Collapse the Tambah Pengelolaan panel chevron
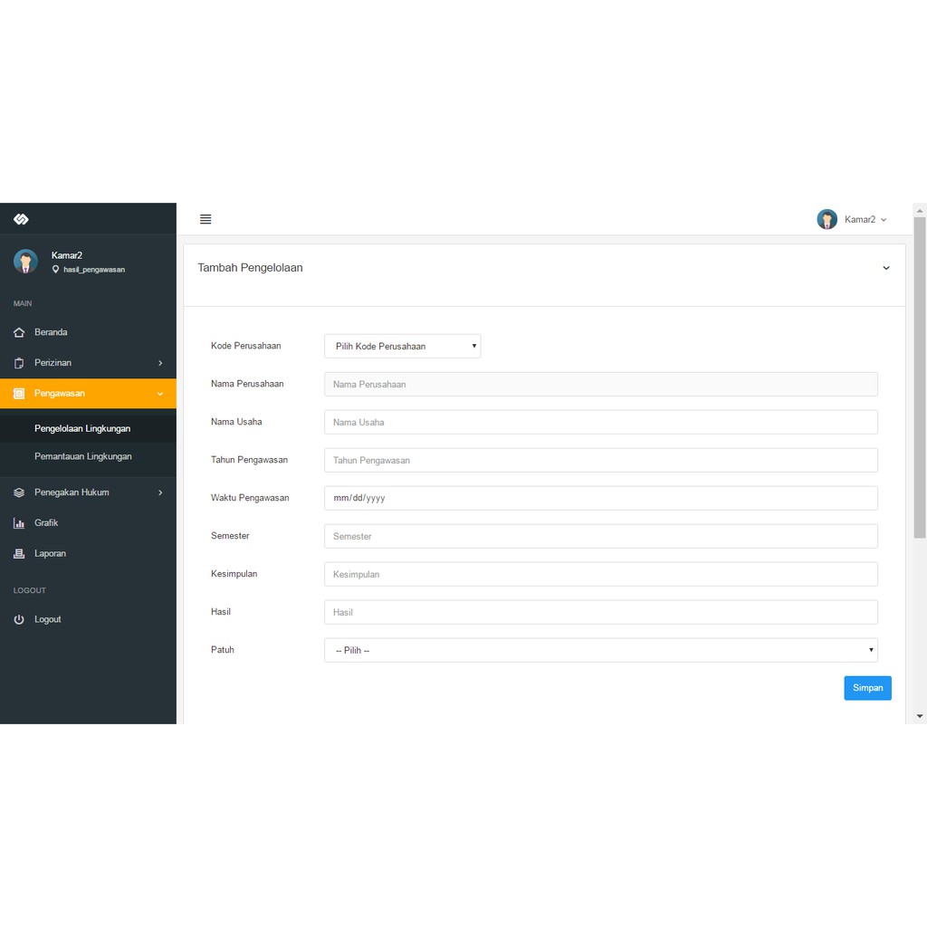The width and height of the screenshot is (927, 927). 886,268
